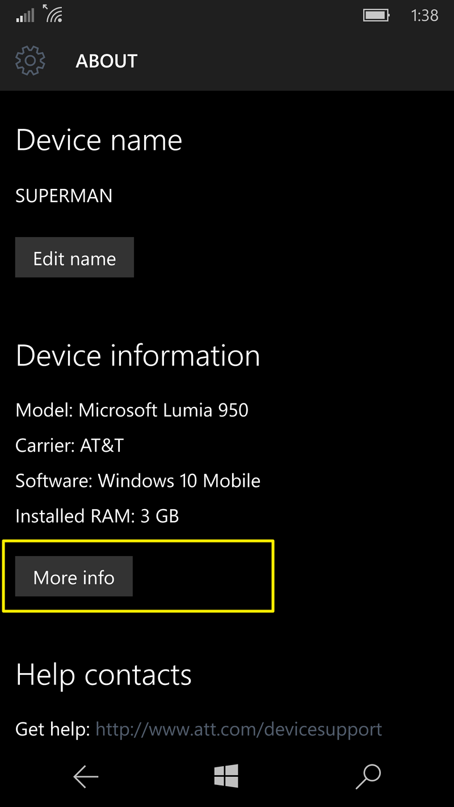Select the Model: Microsoft Lumia 950 line
The width and height of the screenshot is (454, 807).
(x=132, y=410)
